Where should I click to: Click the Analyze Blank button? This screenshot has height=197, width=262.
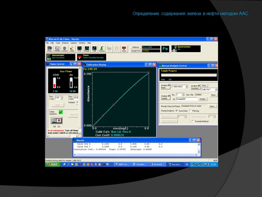(x=165, y=86)
